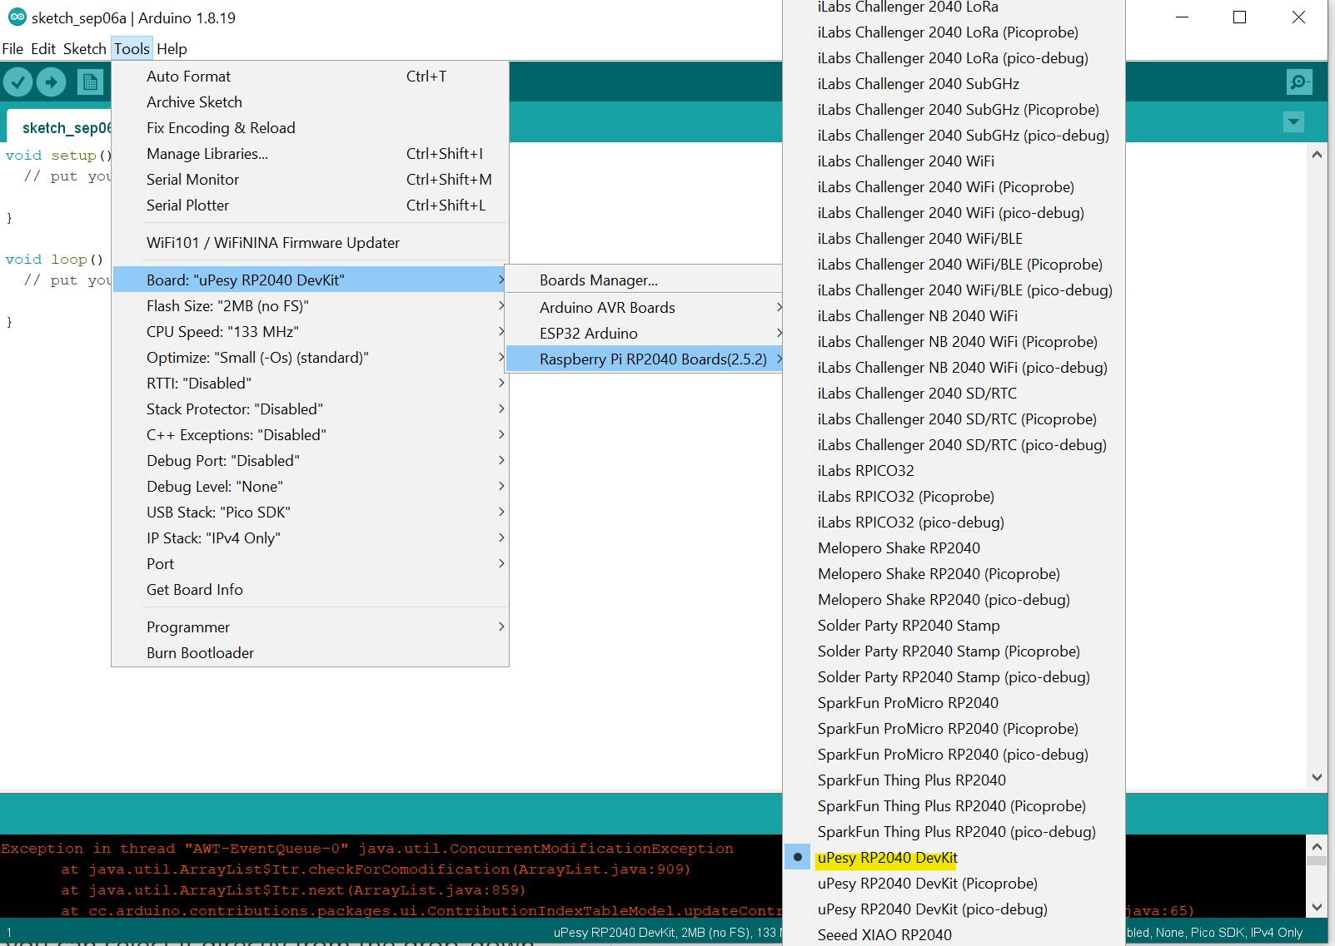Click Get Board Info
This screenshot has width=1335, height=946.
click(x=194, y=589)
